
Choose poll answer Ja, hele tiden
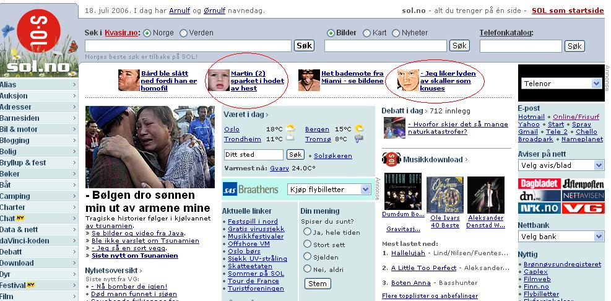pyautogui.click(x=307, y=232)
